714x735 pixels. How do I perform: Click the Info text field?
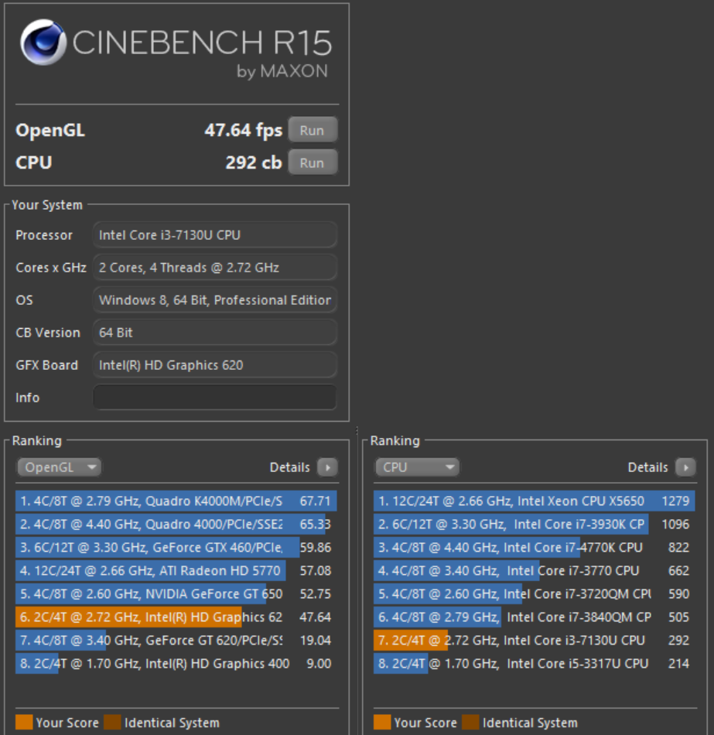214,398
